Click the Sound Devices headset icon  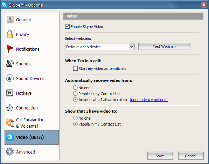click(10, 78)
